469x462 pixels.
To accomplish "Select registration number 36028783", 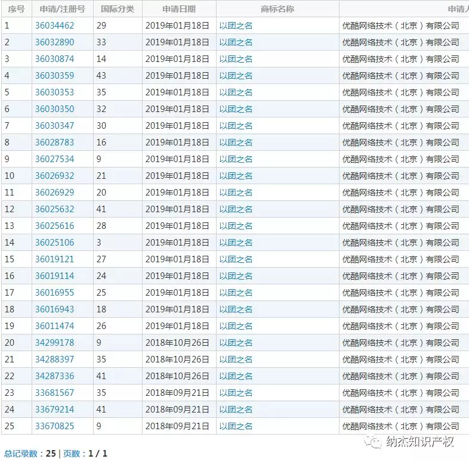I will 54,142.
